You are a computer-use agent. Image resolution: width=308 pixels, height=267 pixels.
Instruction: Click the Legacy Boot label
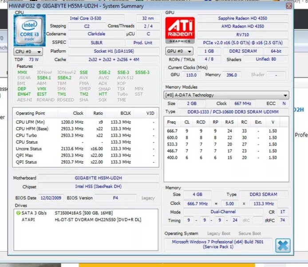tap(219, 233)
